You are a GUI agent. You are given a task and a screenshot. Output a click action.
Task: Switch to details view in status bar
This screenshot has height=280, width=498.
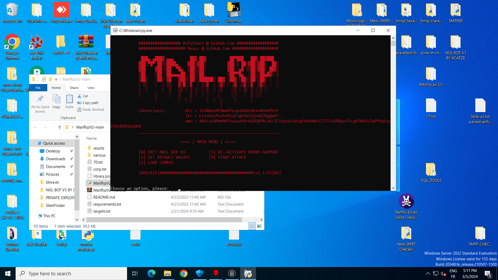[x=252, y=226]
